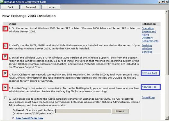
Task: Focus the Setup path input field
Action: [x=83, y=111]
